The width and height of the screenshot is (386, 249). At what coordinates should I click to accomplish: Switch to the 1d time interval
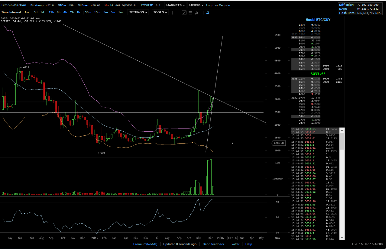(x=42, y=12)
